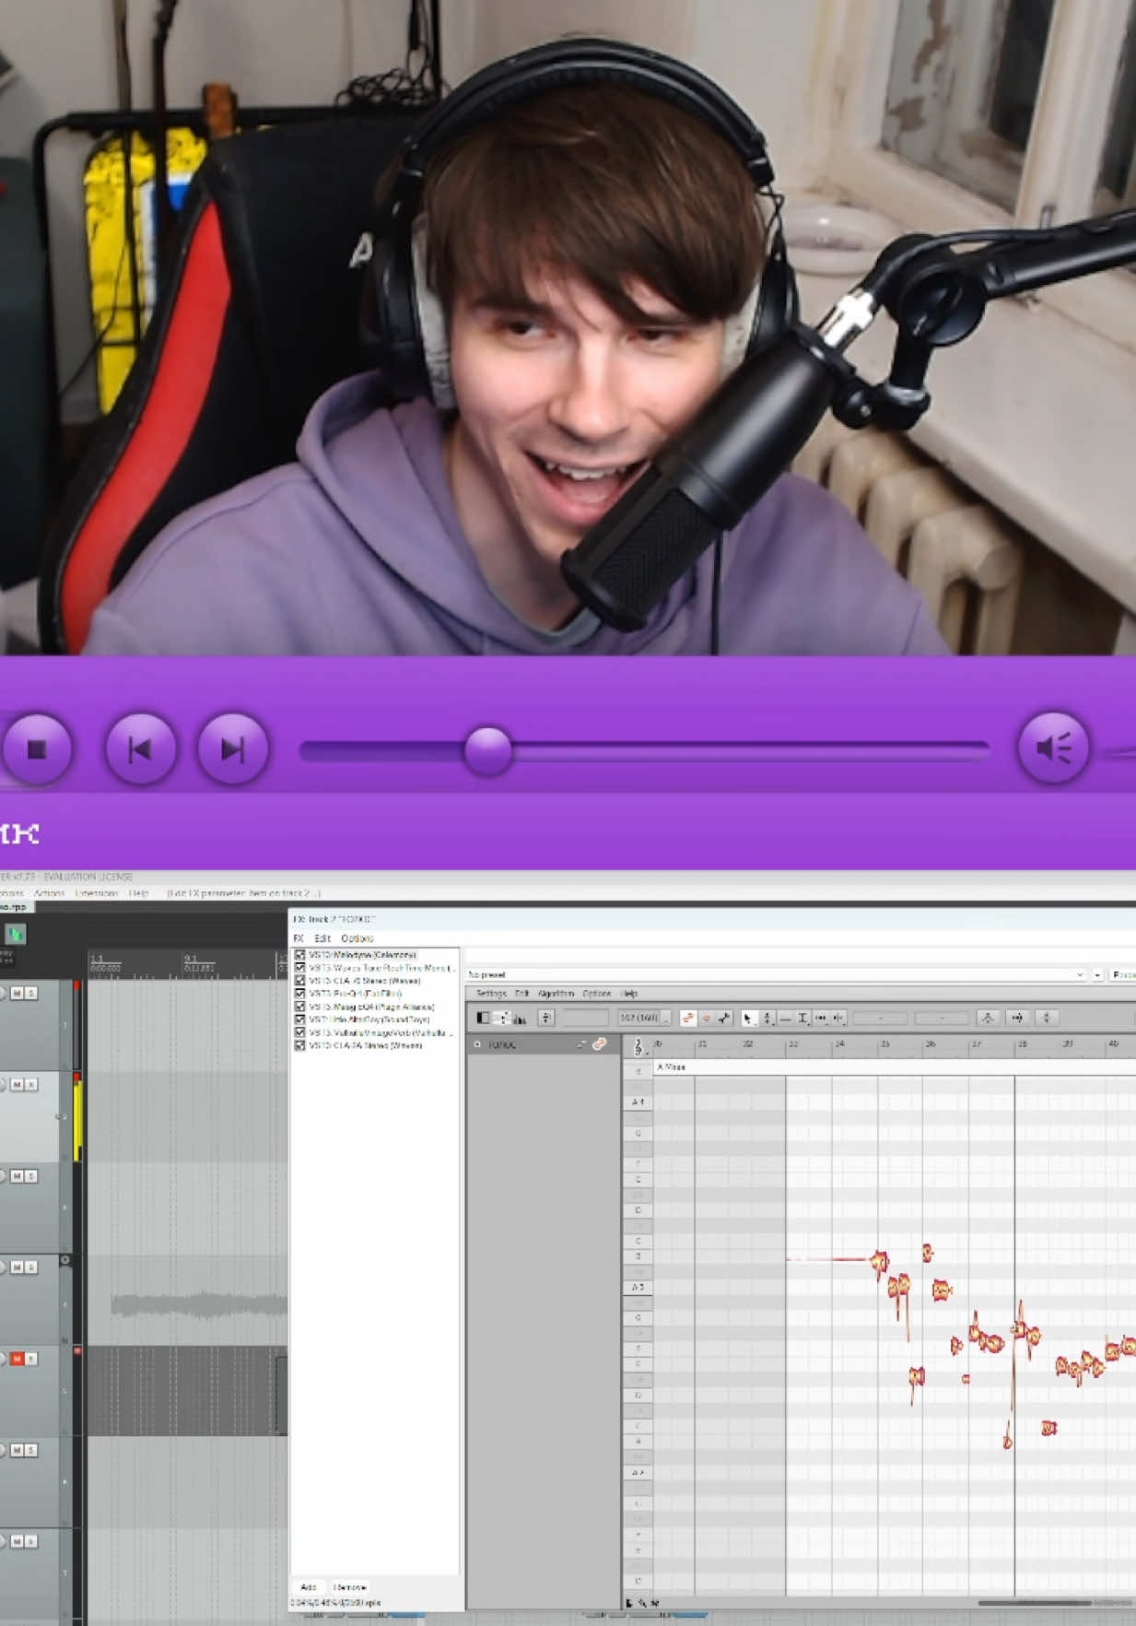Select Melodyne's Timing tool

(821, 1018)
